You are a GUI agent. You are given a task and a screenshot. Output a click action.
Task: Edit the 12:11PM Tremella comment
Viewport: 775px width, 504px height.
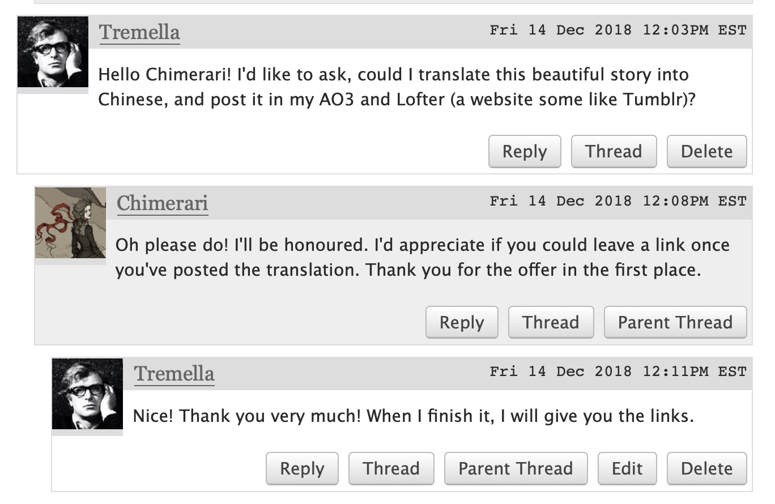pyautogui.click(x=627, y=468)
